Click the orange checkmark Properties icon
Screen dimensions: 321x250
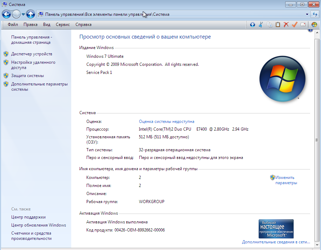[294, 25]
